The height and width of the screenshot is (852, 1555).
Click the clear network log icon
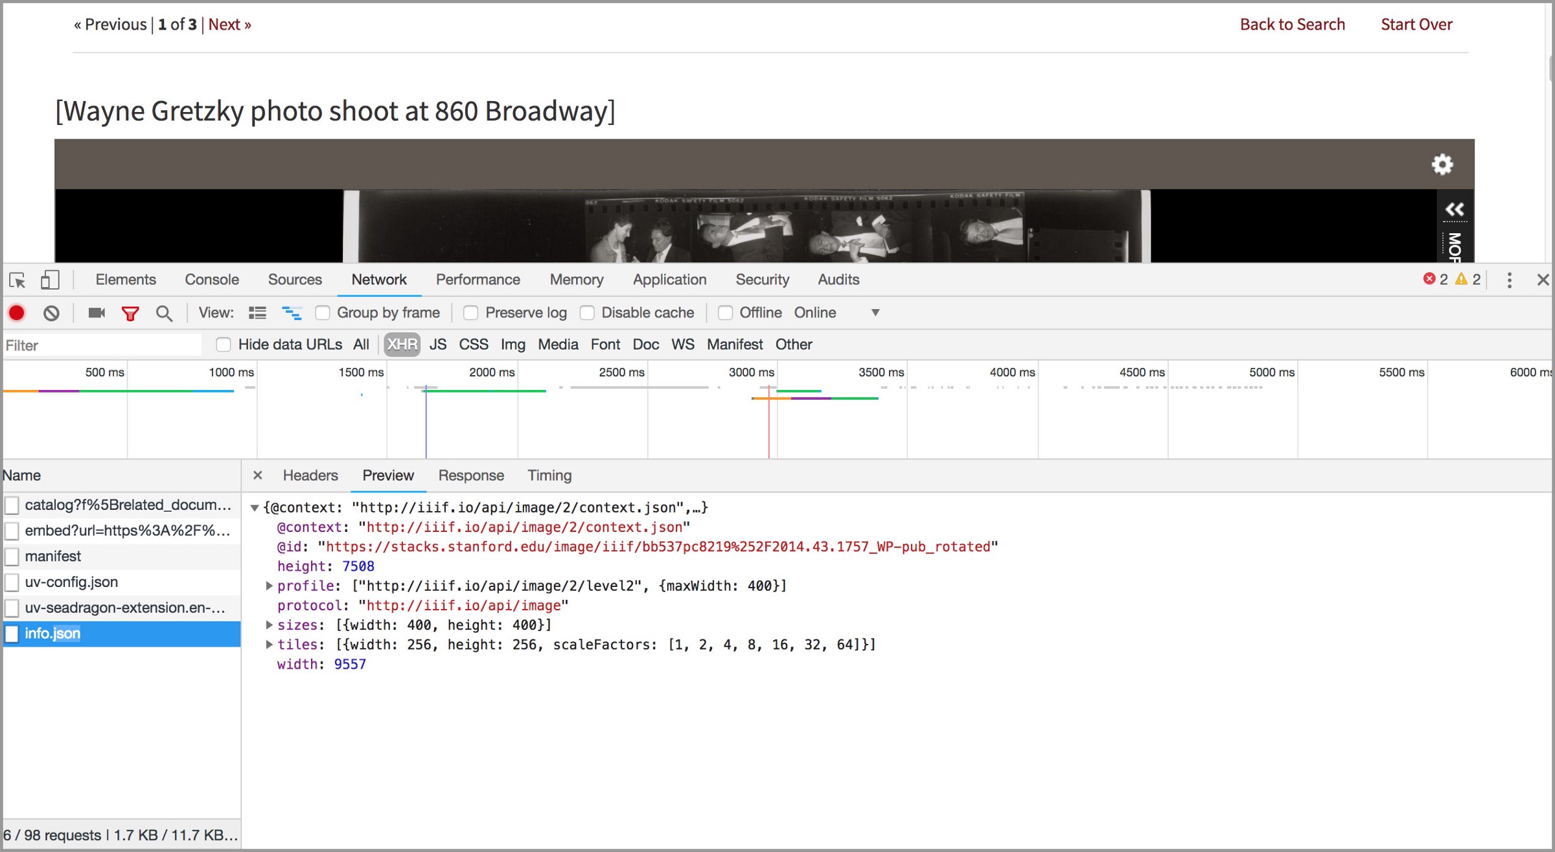coord(51,314)
